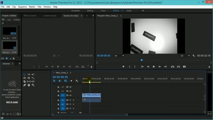Show hidden workspaces via double chevron
This screenshot has width=213, height=120.
tap(143, 11)
